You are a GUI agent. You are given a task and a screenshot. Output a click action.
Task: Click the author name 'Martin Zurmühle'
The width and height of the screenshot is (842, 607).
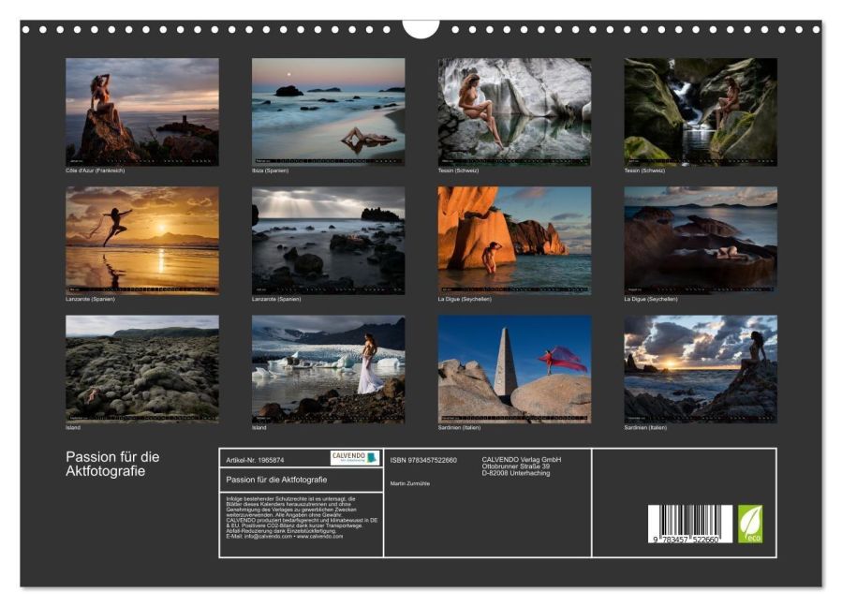(409, 484)
